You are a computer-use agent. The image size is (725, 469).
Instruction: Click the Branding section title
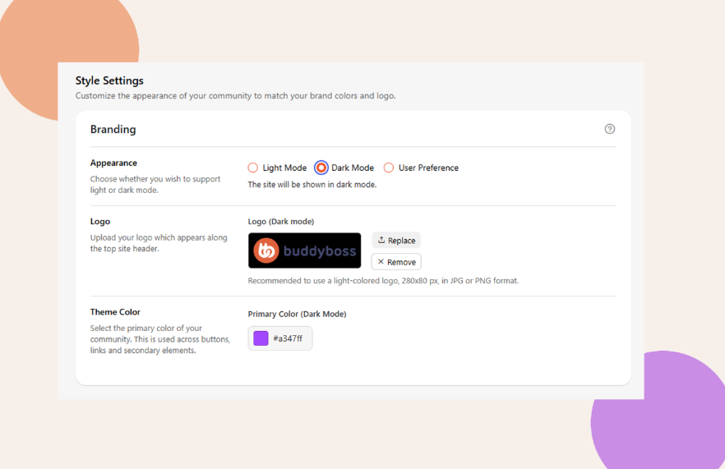[113, 130]
